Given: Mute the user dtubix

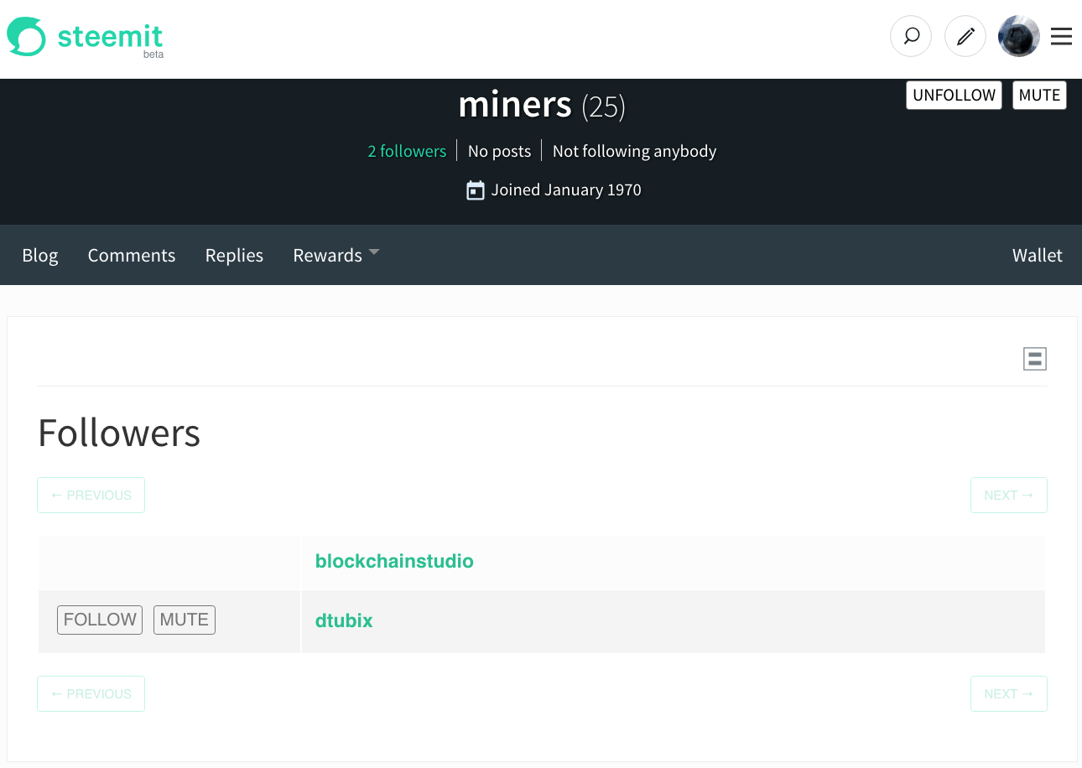Looking at the screenshot, I should tap(185, 620).
